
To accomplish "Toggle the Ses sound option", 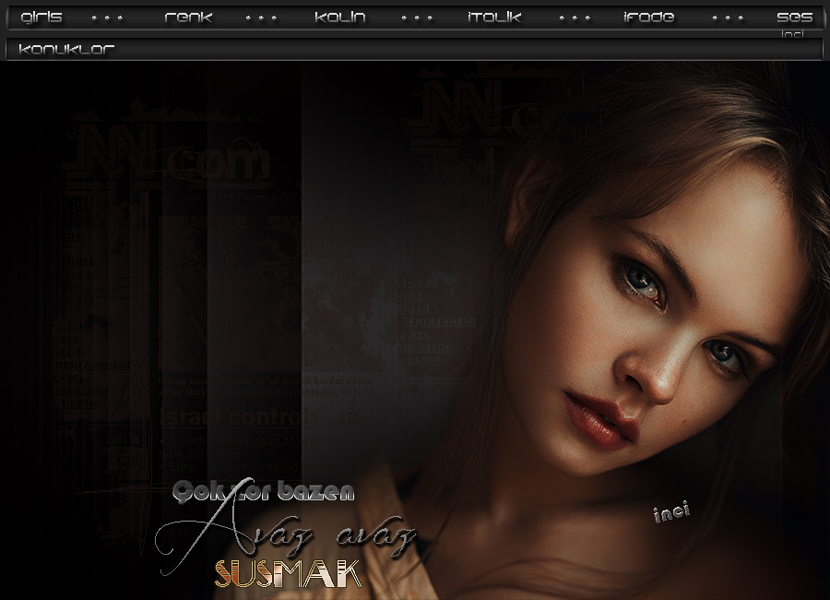I will [793, 18].
